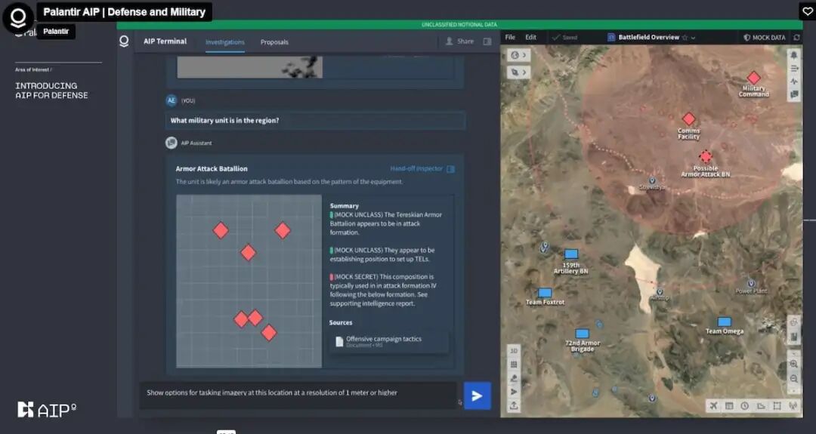
Task: Click the notifications bell on map
Action: point(794,55)
